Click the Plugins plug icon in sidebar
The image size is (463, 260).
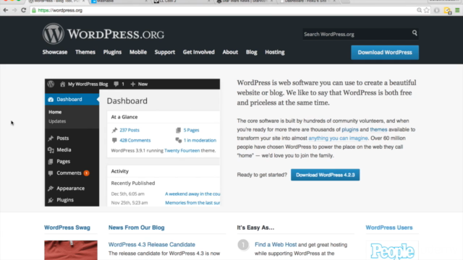point(51,200)
